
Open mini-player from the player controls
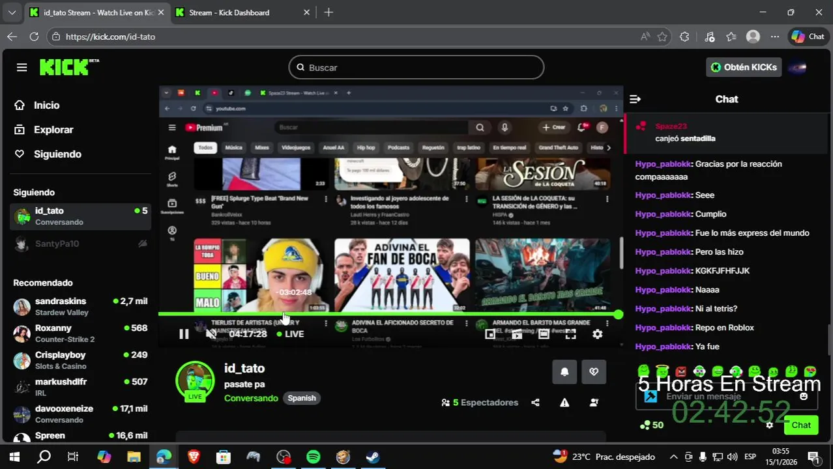490,334
